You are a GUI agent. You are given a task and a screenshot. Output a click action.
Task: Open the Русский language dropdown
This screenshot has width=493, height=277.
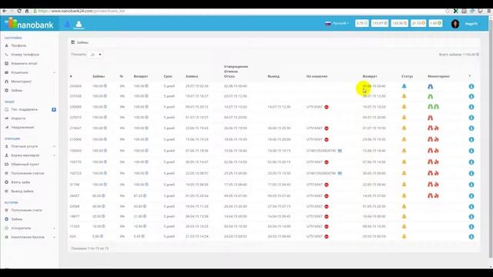(337, 24)
